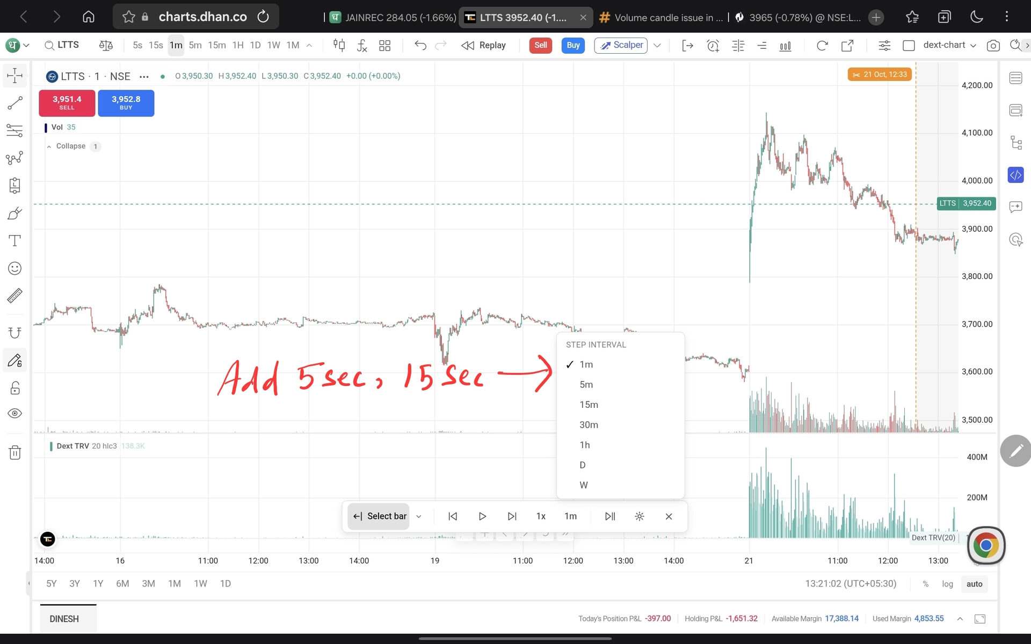Remove drawings with trash icon
Screen dimensions: 1031x644
[15, 452]
